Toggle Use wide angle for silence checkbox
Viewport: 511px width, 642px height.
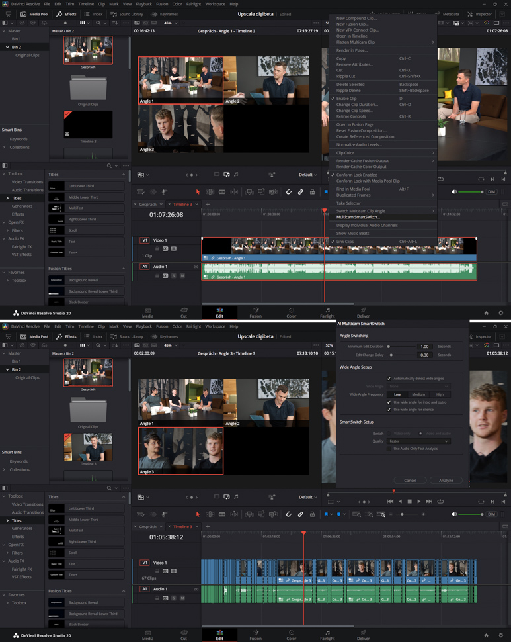pos(389,410)
